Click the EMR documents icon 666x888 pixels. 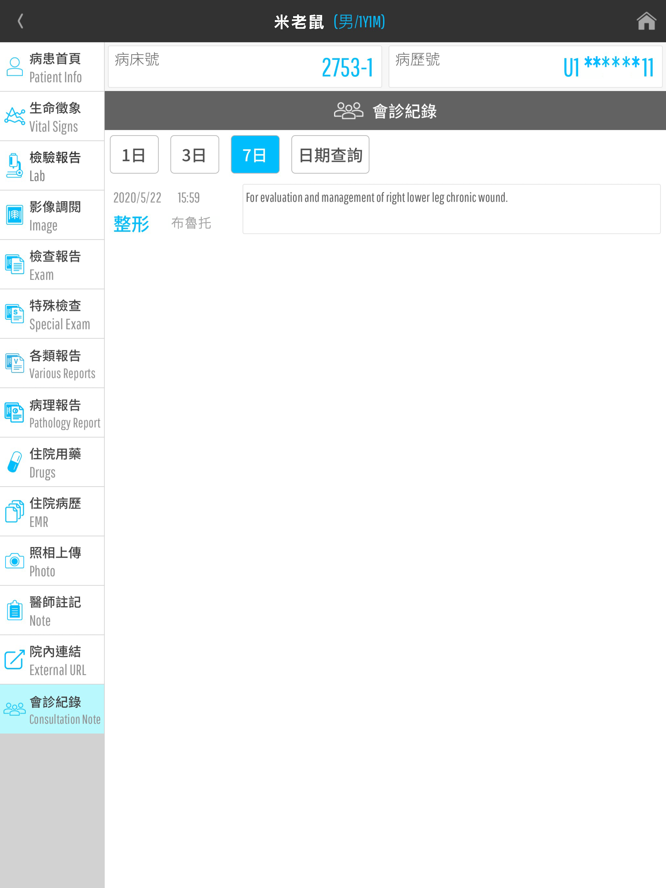click(15, 511)
